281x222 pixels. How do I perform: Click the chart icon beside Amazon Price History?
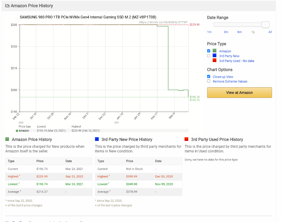tap(7, 6)
